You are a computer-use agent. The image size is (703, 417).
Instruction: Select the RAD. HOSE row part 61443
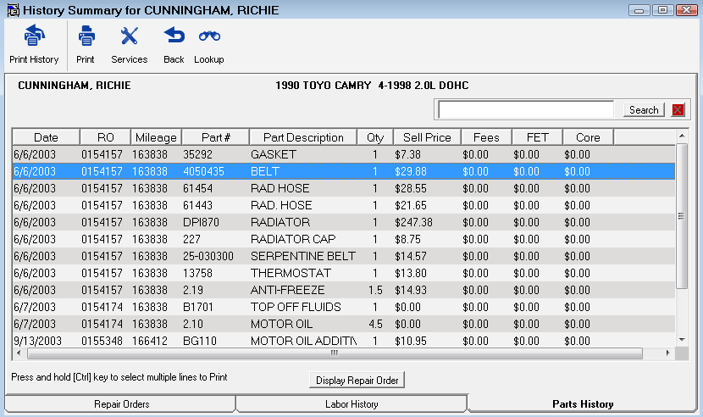(x=343, y=205)
